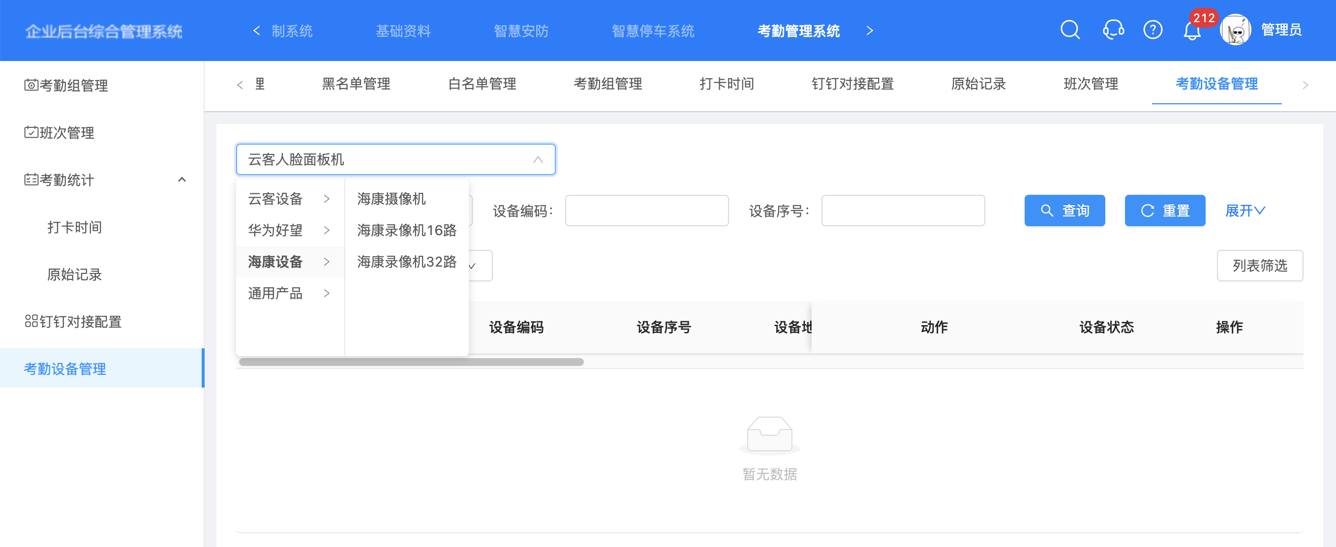This screenshot has height=547, width=1336.
Task: Click the search magnifier icon in header
Action: point(1069,30)
